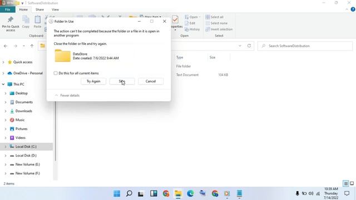Viewport: 356px width, 200px height.
Task: Click Open in the ribbon
Action: (x=193, y=17)
